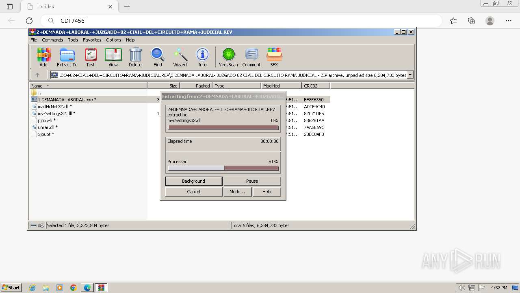Open Internet Explorer taskbar icon
The height and width of the screenshot is (293, 520).
[x=32, y=288]
